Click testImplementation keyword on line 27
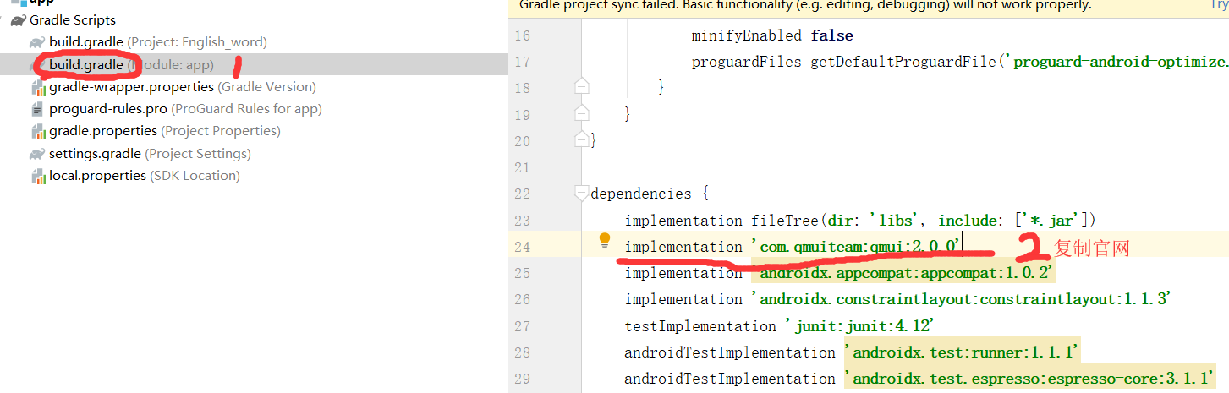1229x393 pixels. [700, 325]
